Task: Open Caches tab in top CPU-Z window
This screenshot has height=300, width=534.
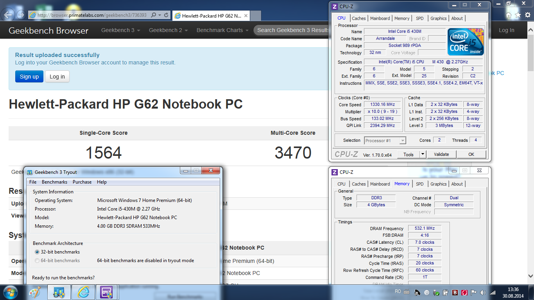Action: [x=359, y=18]
